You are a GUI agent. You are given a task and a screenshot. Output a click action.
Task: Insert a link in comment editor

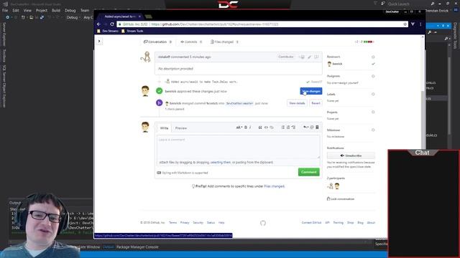point(272,128)
